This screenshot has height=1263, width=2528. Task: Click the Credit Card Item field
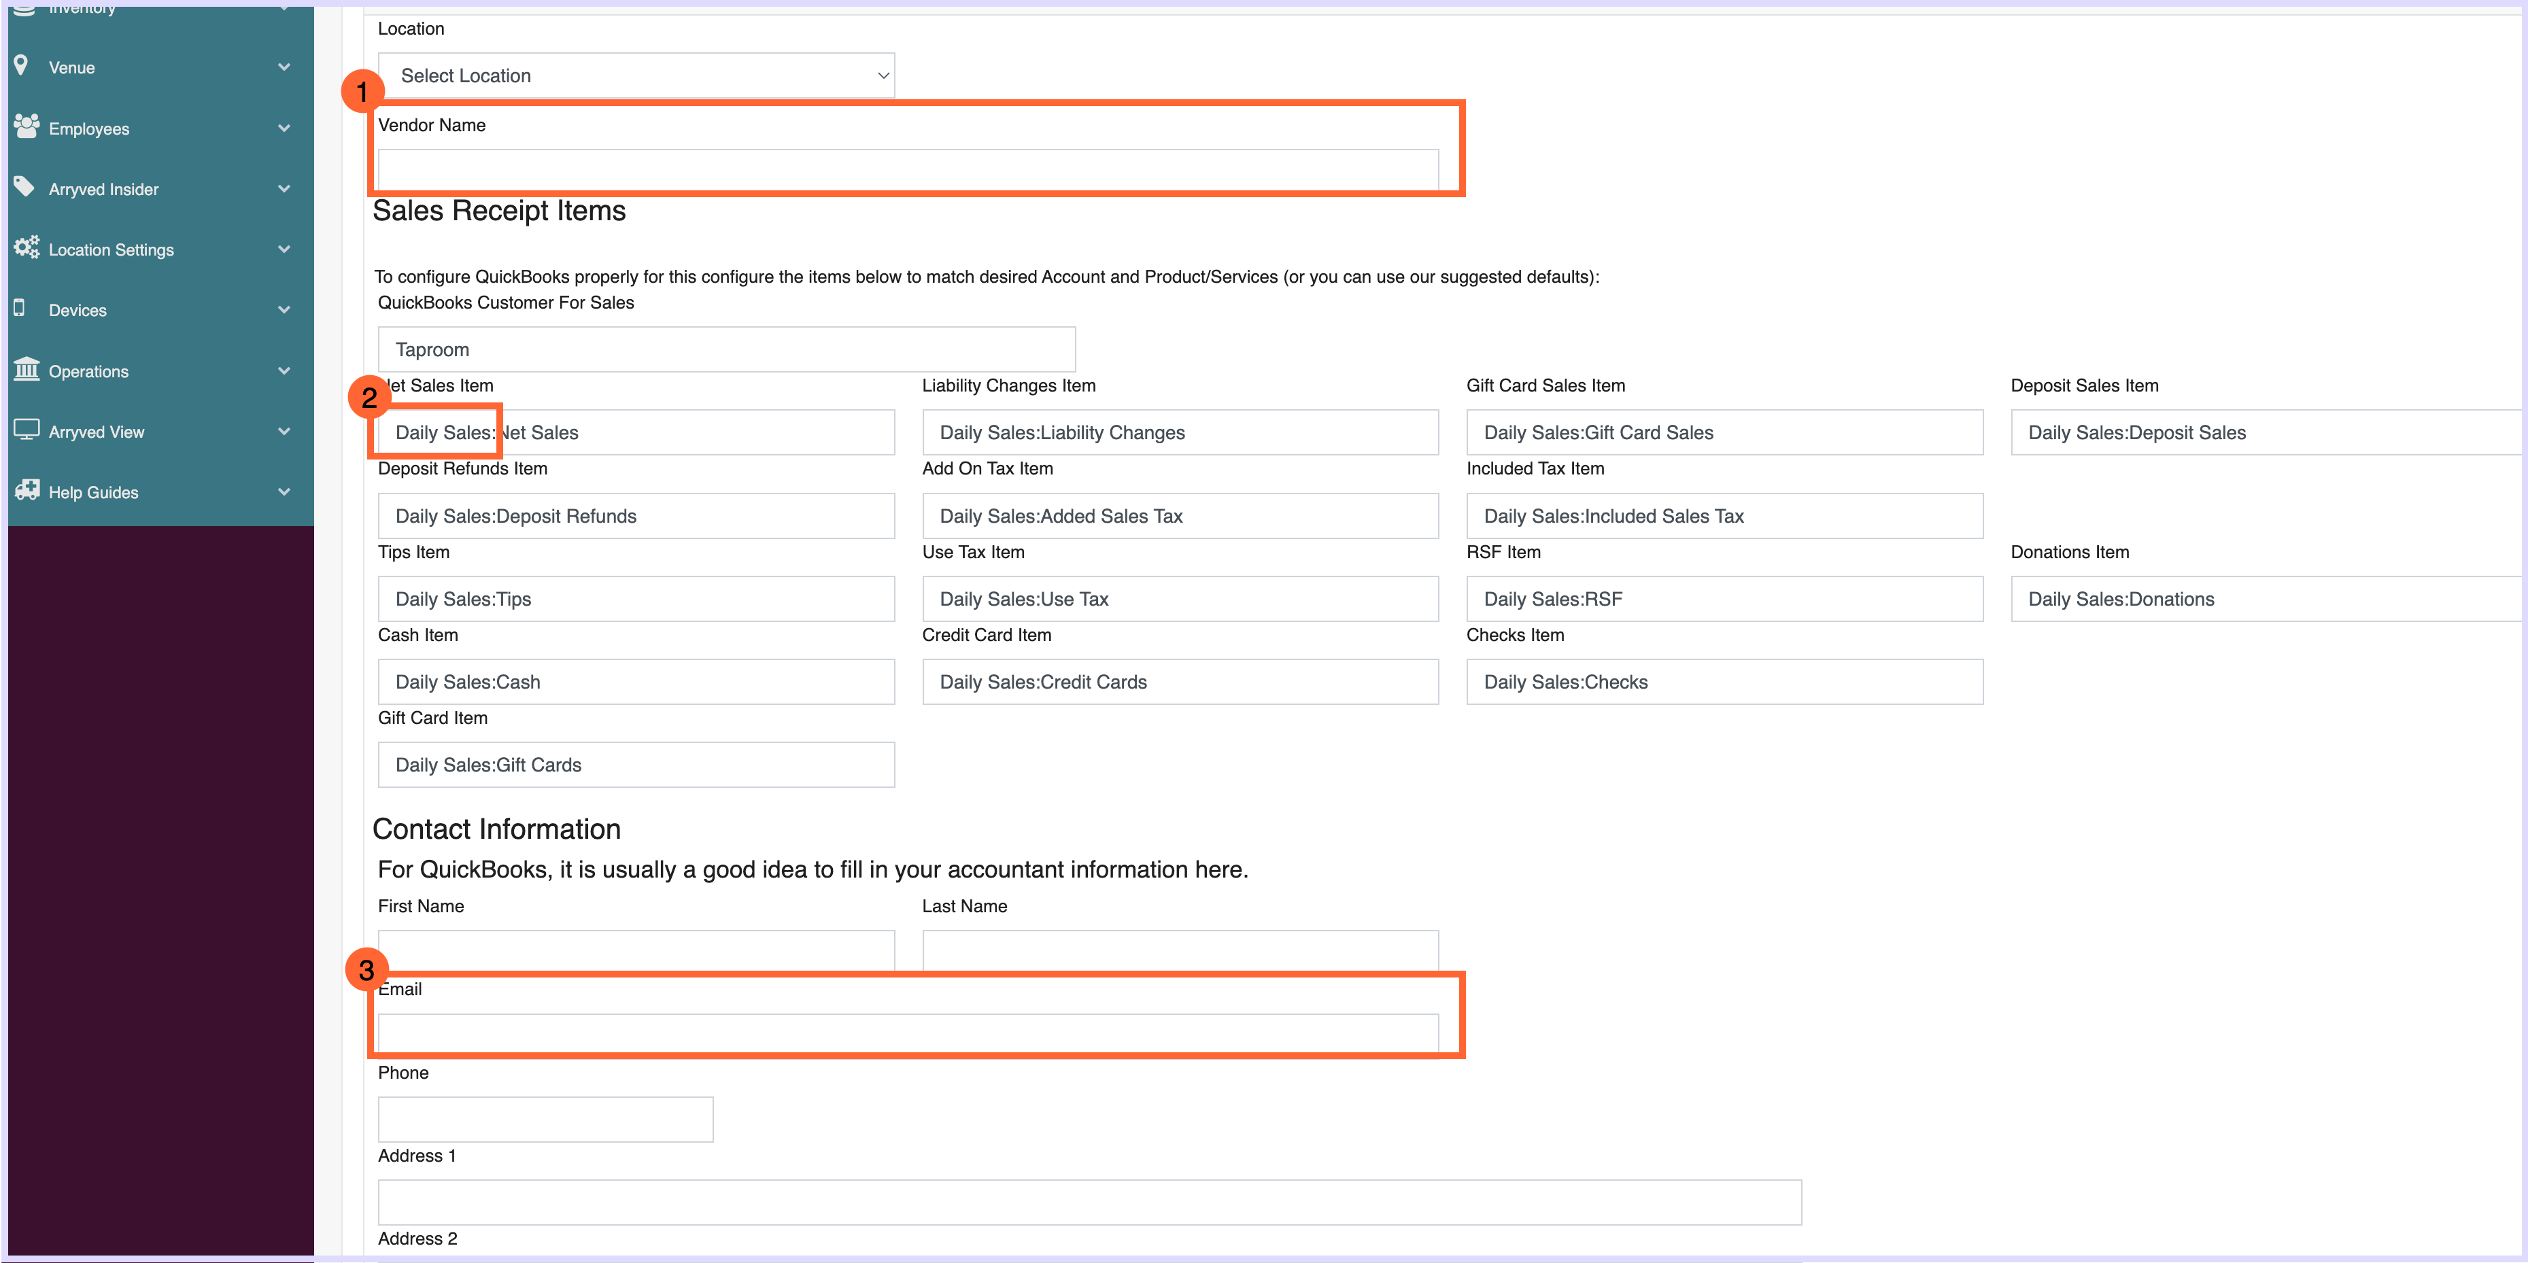[1180, 682]
